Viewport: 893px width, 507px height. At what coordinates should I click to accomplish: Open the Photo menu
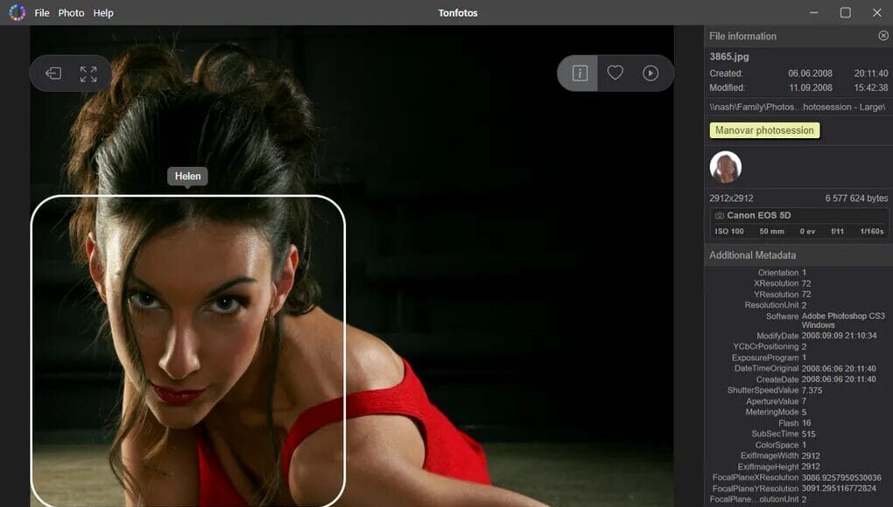click(x=71, y=13)
